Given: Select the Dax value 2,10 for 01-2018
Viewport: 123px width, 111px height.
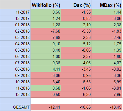Looking at the screenshot, I should pos(76,25).
